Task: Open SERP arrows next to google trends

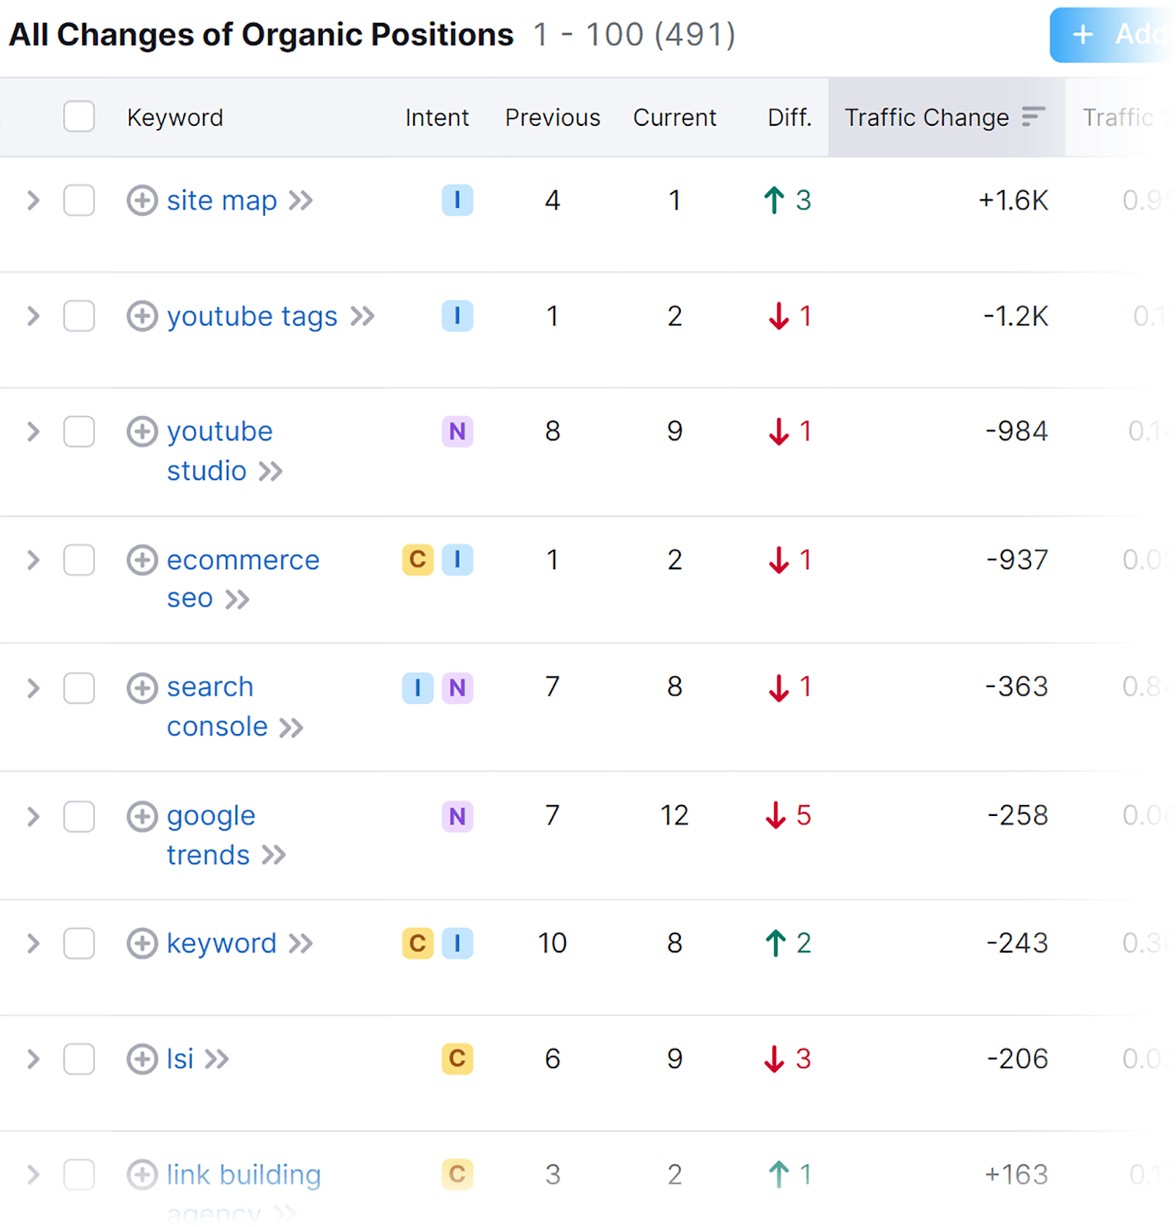Action: (x=274, y=855)
